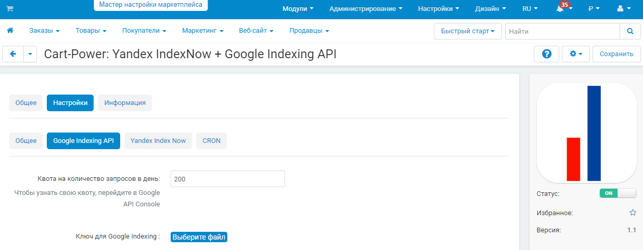This screenshot has width=643, height=250.
Task: Click Выберите файл for Google Indexing key
Action: (199, 237)
